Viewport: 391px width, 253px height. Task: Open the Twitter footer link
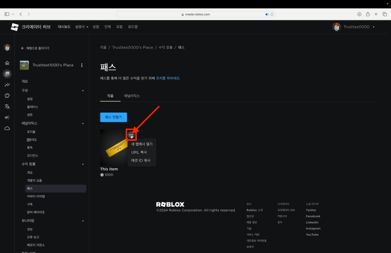point(311,210)
